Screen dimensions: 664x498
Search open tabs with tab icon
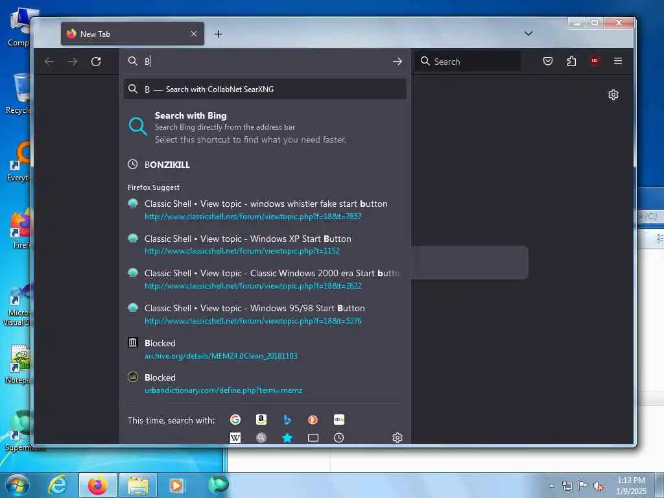point(313,438)
